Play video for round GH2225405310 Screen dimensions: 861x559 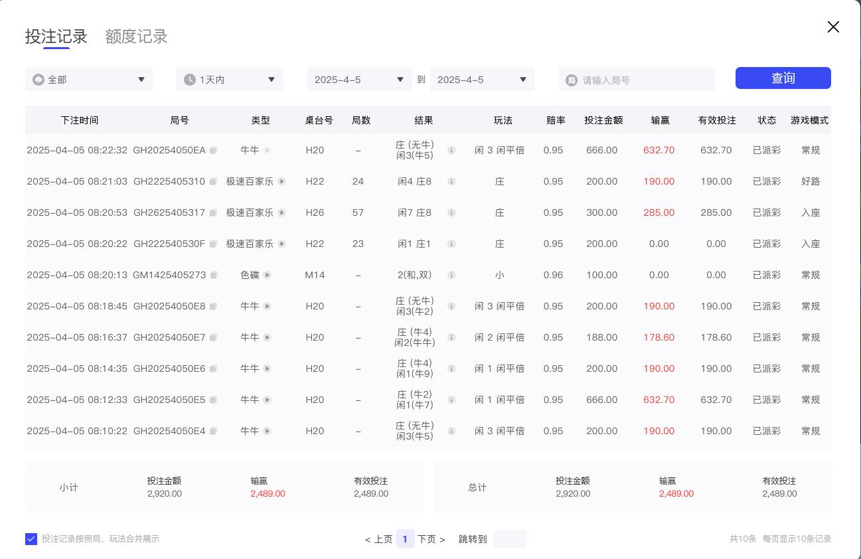coord(281,181)
